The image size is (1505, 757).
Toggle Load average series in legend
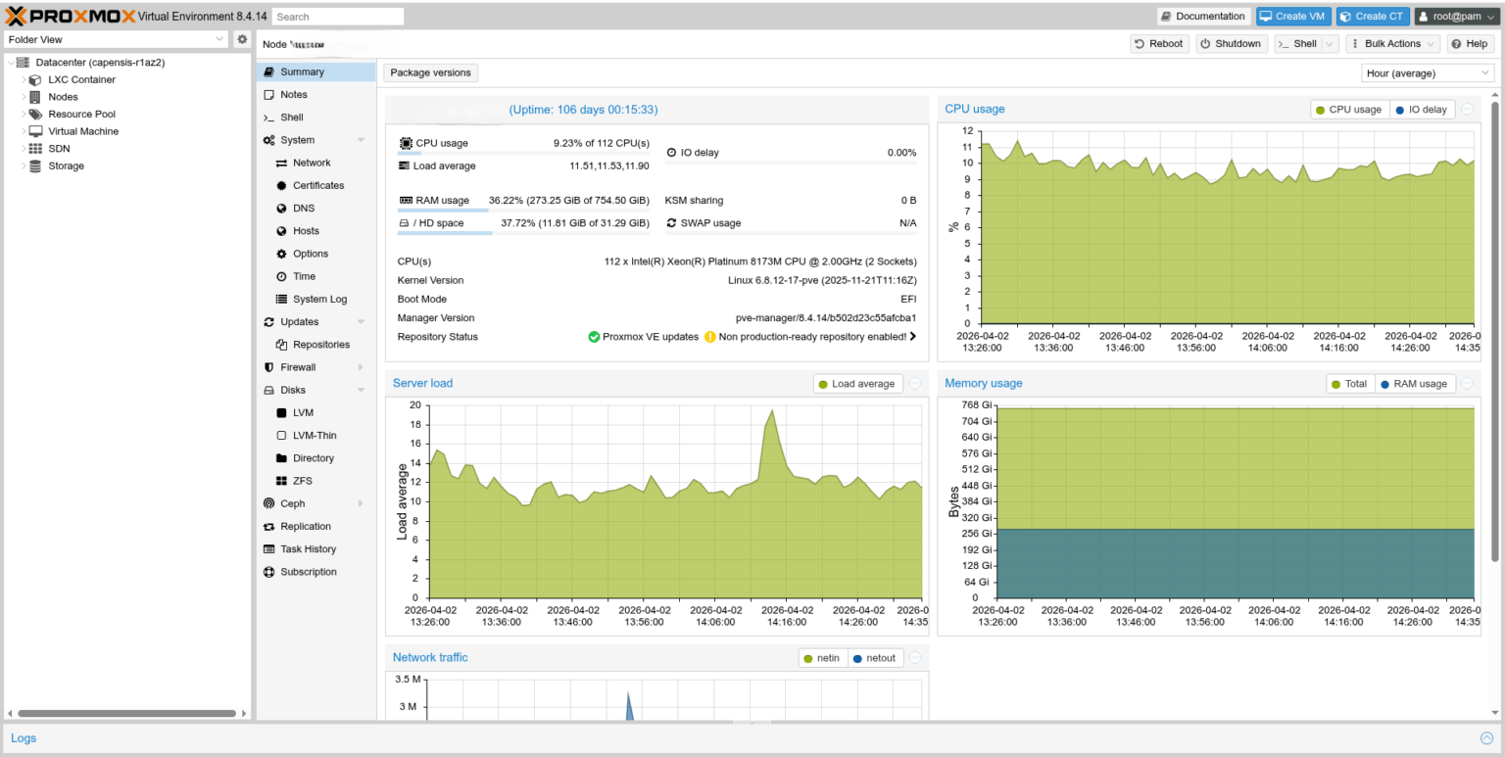pos(857,384)
